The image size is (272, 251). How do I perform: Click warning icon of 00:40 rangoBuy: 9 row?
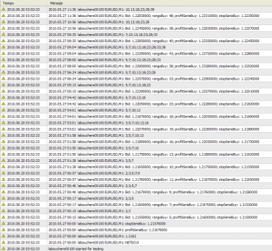[3, 192]
